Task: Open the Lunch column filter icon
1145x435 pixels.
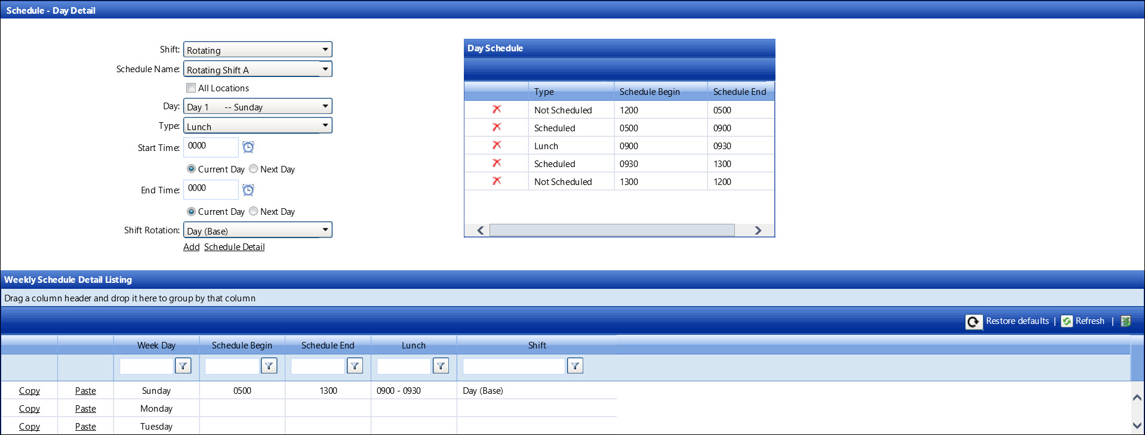Action: tap(441, 366)
